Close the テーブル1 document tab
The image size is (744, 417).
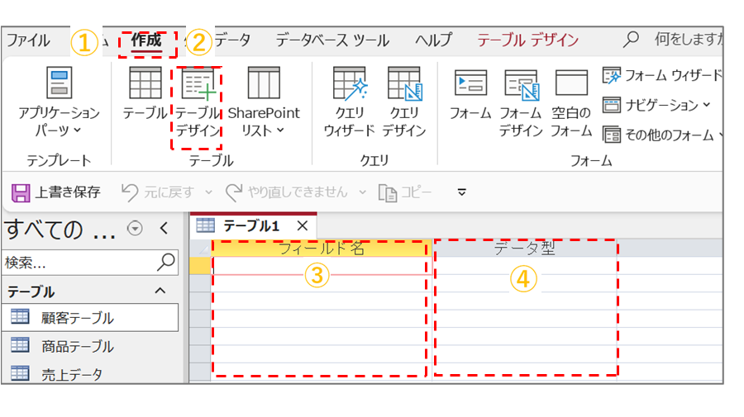coord(303,225)
